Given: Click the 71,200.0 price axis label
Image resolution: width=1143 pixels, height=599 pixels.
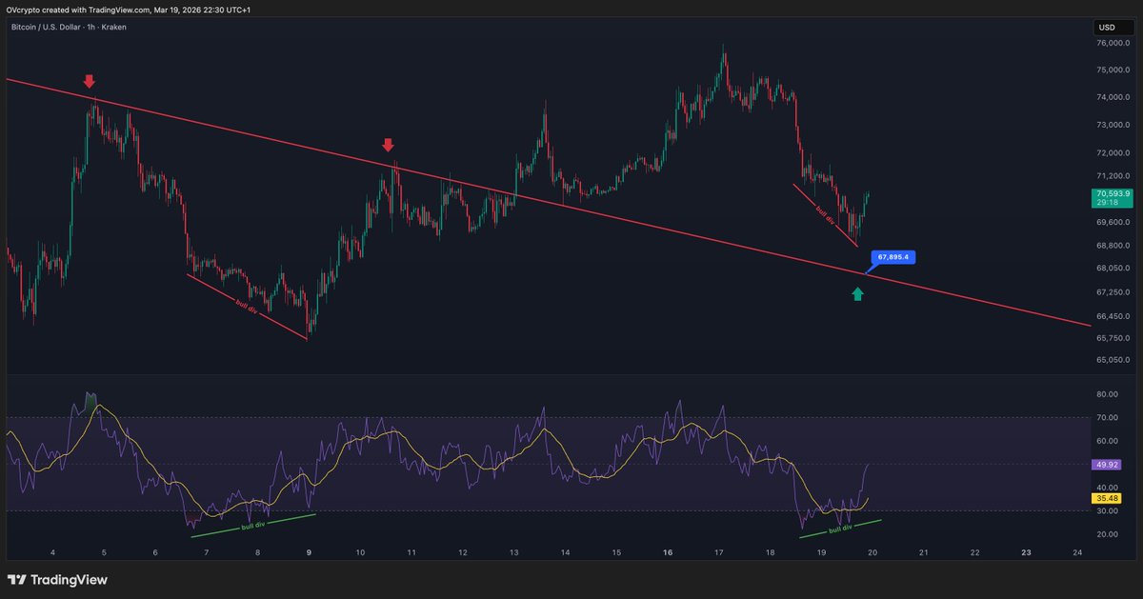Looking at the screenshot, I should point(1113,176).
